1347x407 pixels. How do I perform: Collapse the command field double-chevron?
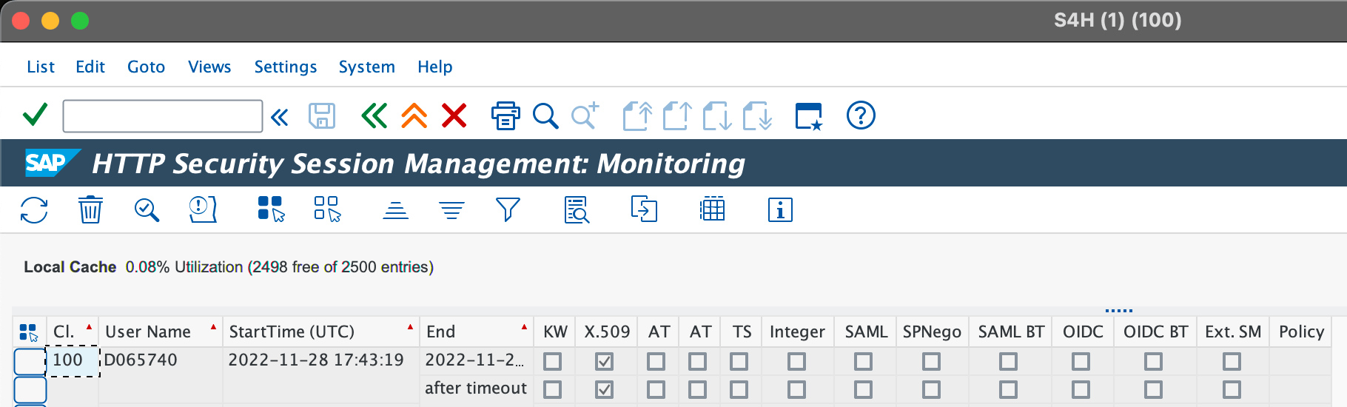pyautogui.click(x=280, y=117)
